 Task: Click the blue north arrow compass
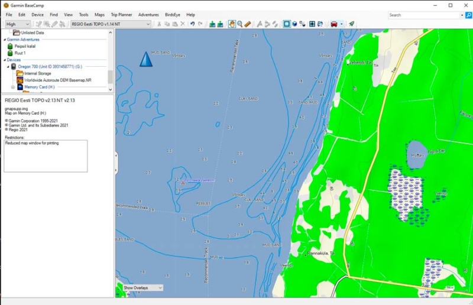[x=146, y=59]
